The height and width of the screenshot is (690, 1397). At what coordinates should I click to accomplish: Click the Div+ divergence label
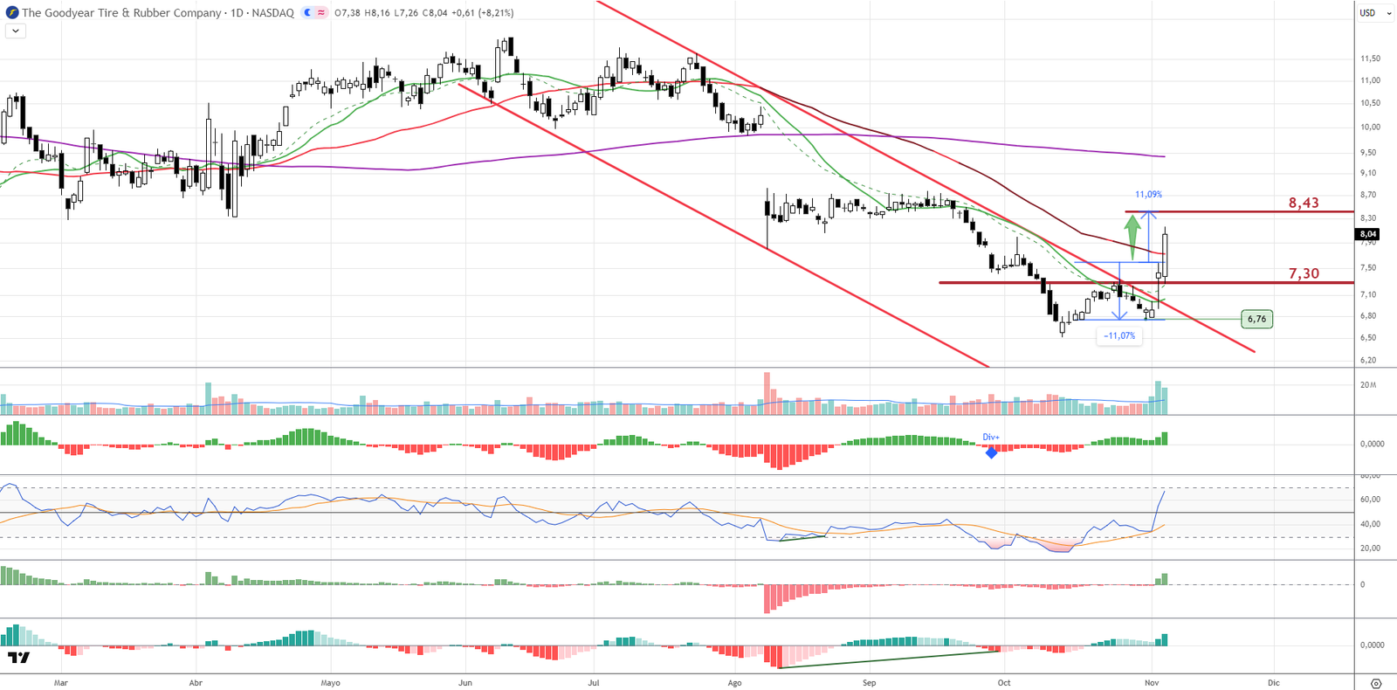coord(991,438)
